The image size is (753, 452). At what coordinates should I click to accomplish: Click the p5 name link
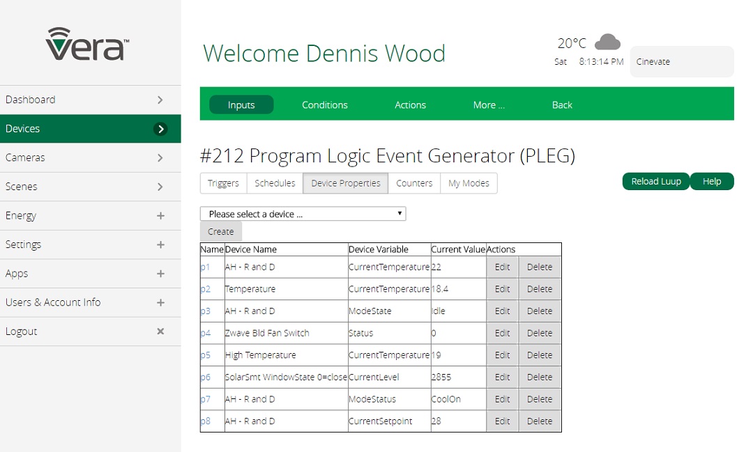[x=206, y=356]
